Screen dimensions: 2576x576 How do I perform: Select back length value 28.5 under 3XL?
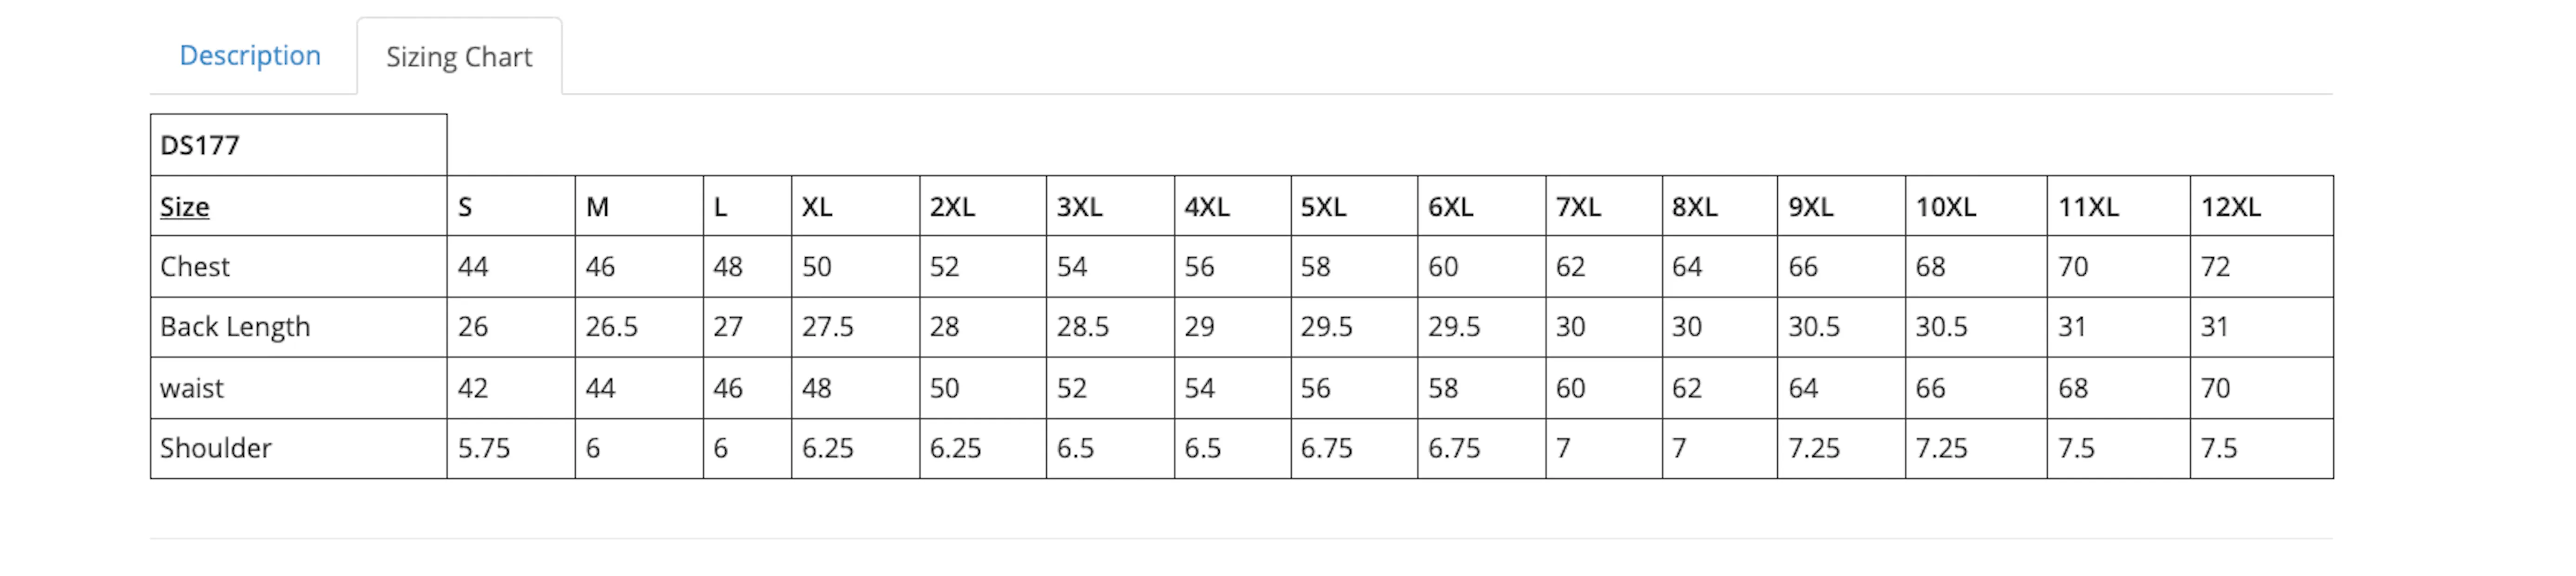pyautogui.click(x=1083, y=327)
